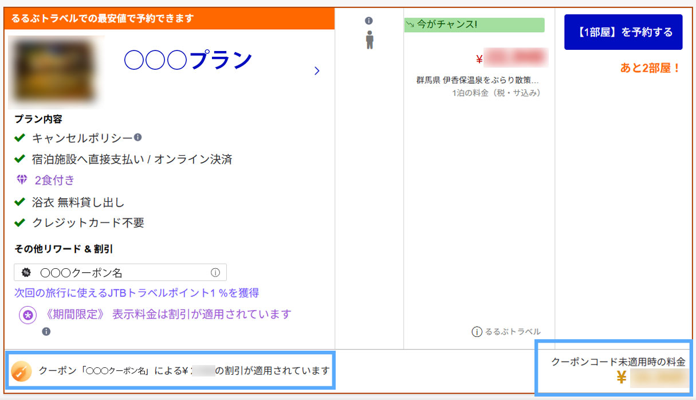696x400 pixels.
Task: Click the 今がチャンス! green banner
Action: [474, 25]
